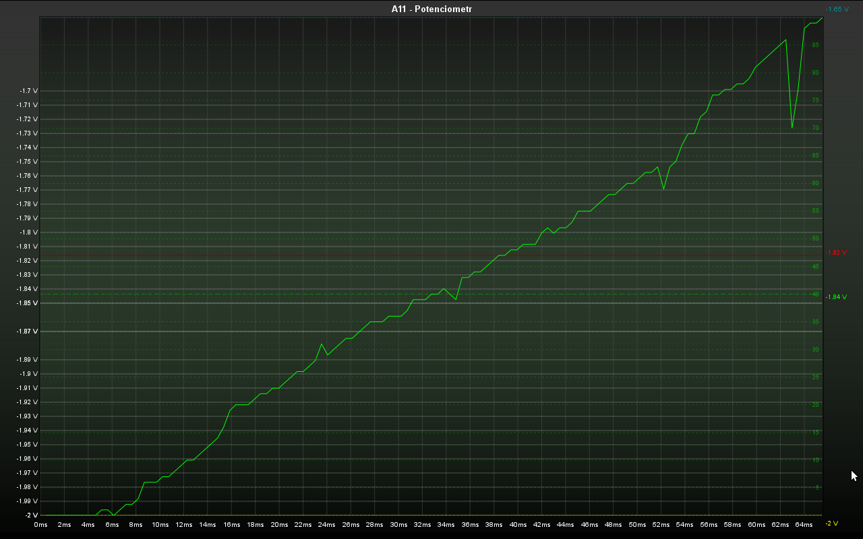This screenshot has width=863, height=539.
Task: Click the -1.7 V voltage axis label
Action: pos(28,90)
